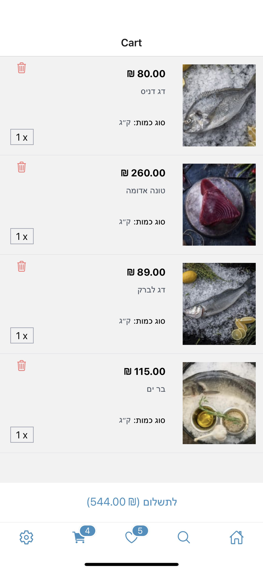Delete דג דניס using its trash icon
The width and height of the screenshot is (263, 571).
[x=22, y=68]
